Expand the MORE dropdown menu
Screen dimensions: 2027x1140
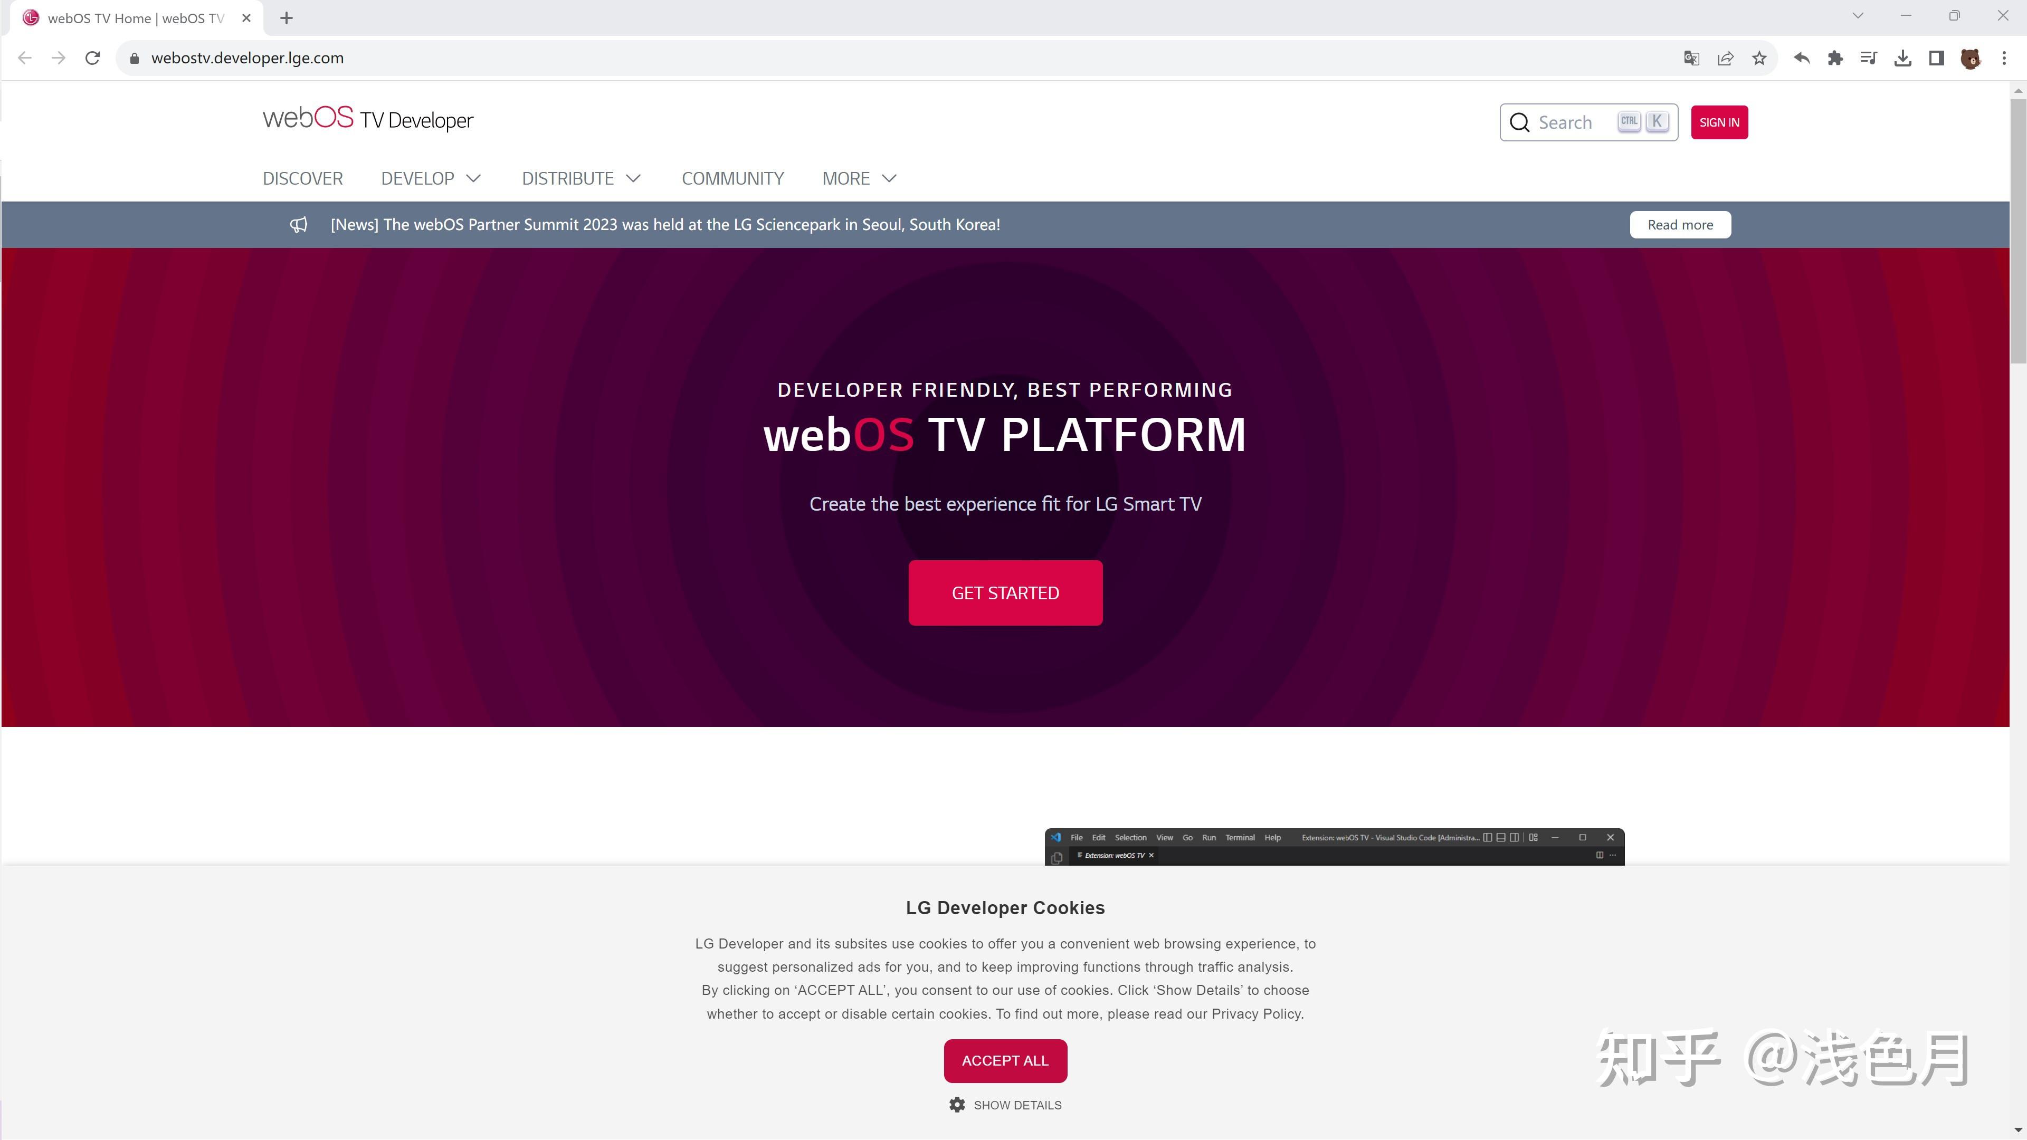859,179
